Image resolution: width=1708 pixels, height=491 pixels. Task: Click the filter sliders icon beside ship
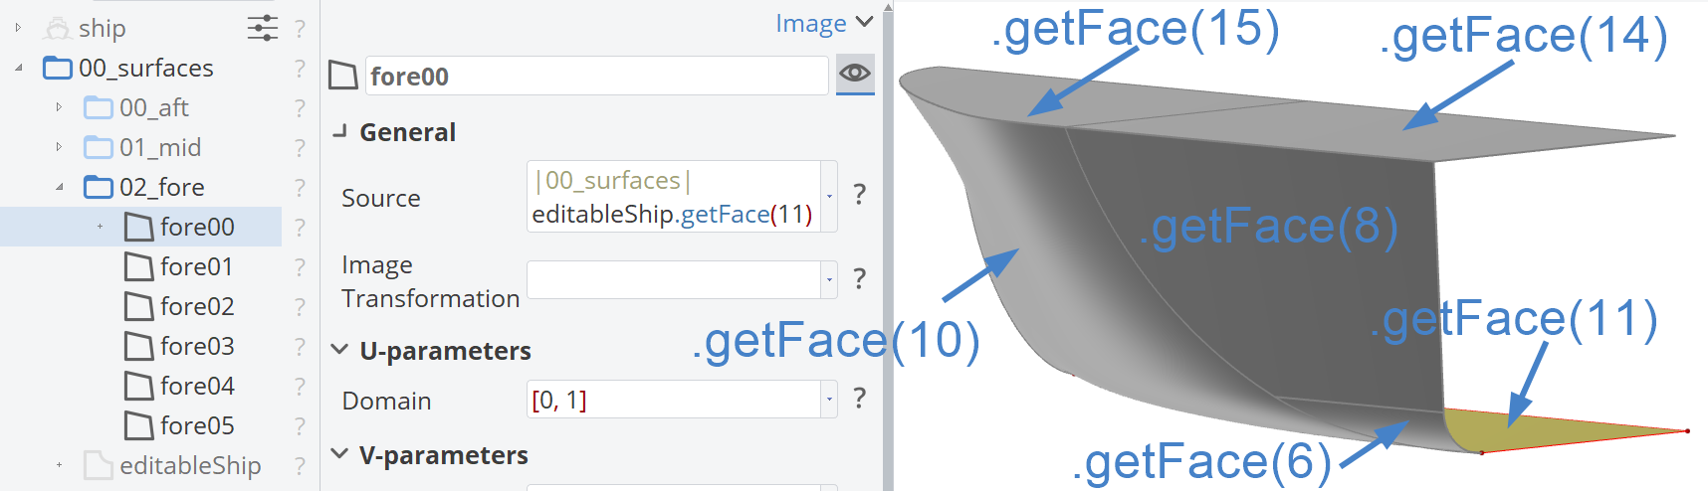pos(263,28)
